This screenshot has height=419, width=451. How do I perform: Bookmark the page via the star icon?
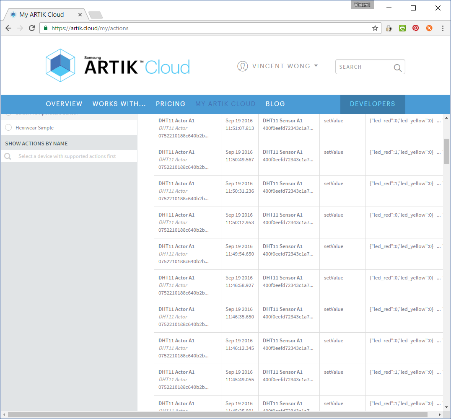coord(374,28)
